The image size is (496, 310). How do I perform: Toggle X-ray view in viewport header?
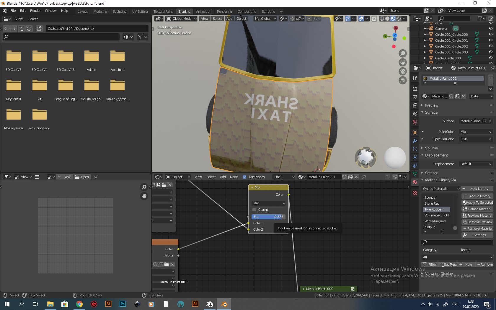[374, 19]
